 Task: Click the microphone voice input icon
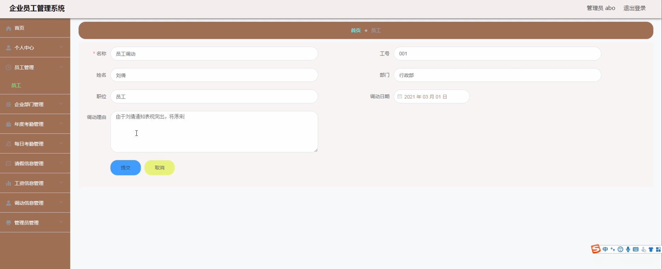point(628,250)
